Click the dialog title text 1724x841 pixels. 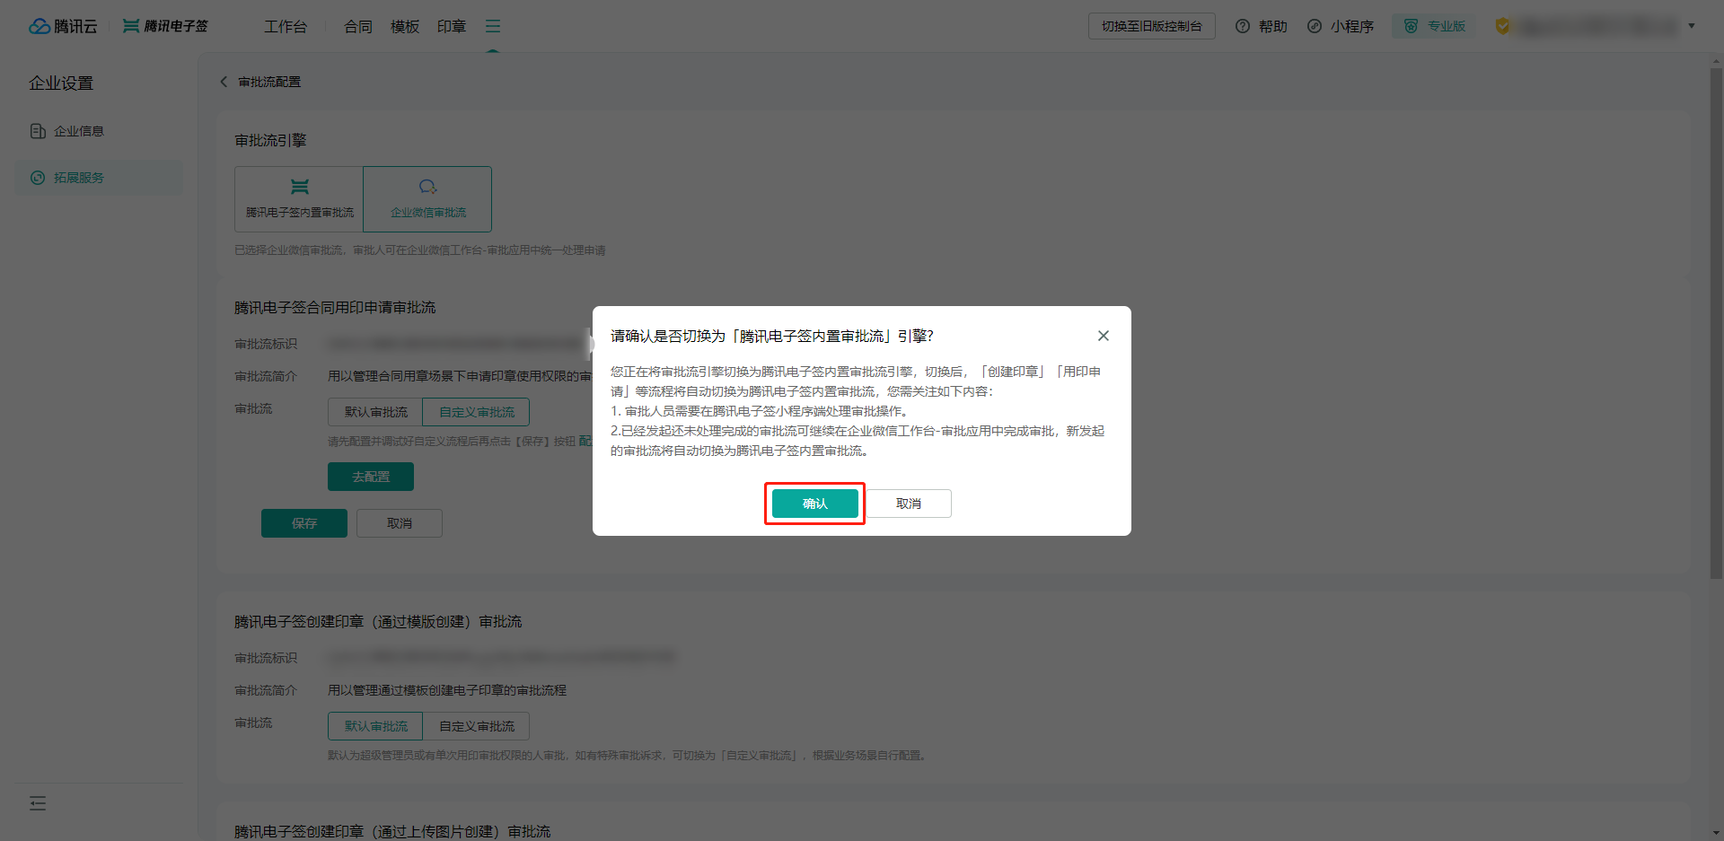[772, 336]
